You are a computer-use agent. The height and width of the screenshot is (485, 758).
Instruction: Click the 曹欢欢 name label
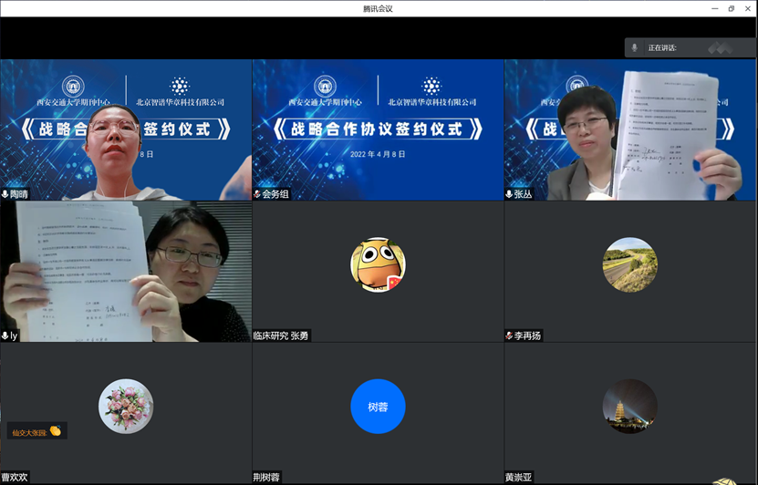(x=15, y=478)
